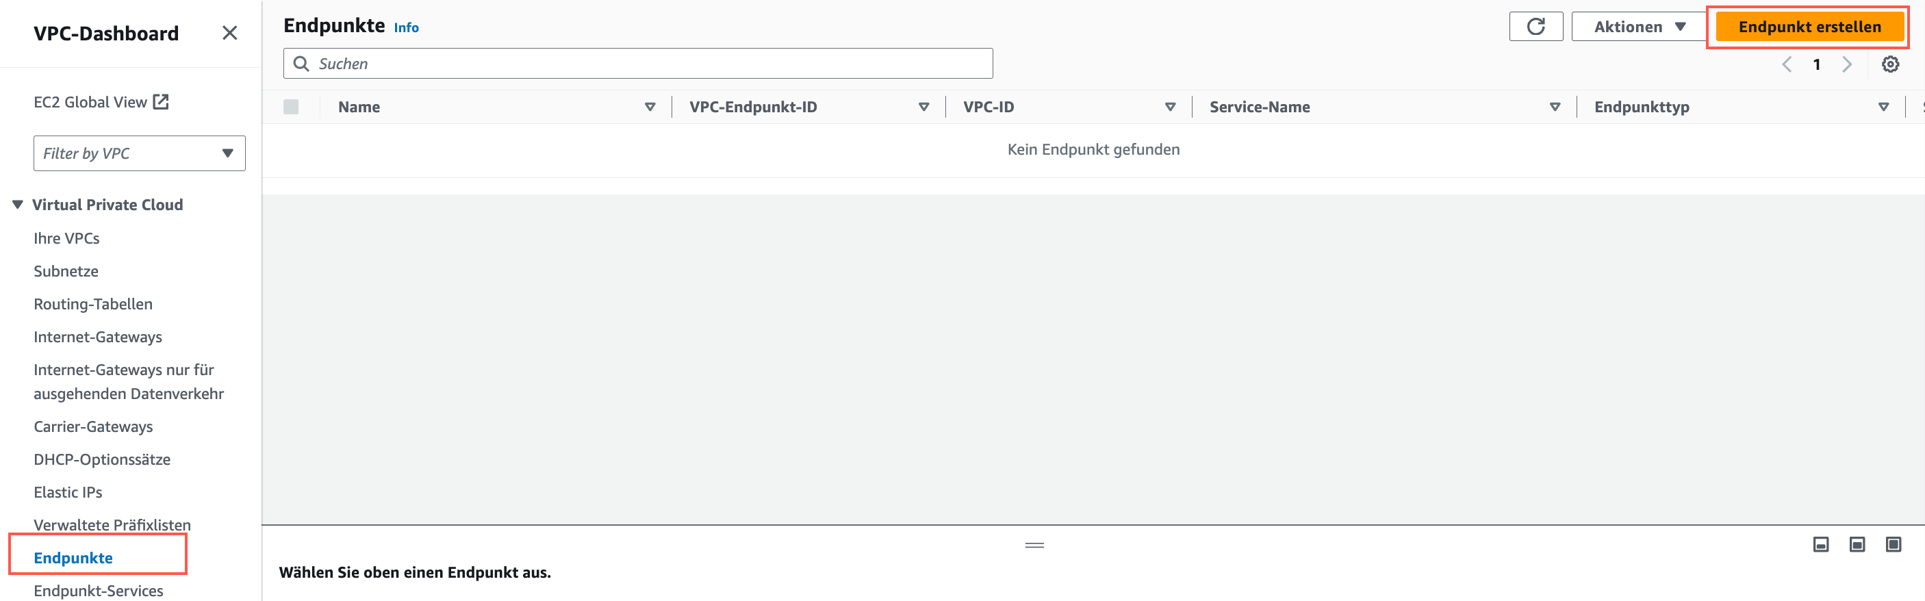Toggle the select-all endpoints checkbox
The width and height of the screenshot is (1925, 601).
click(x=292, y=107)
